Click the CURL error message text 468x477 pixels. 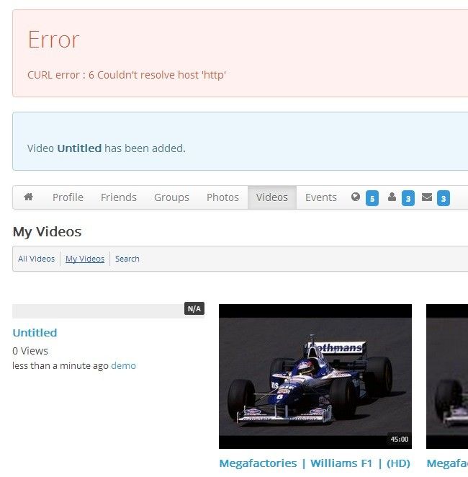[127, 75]
